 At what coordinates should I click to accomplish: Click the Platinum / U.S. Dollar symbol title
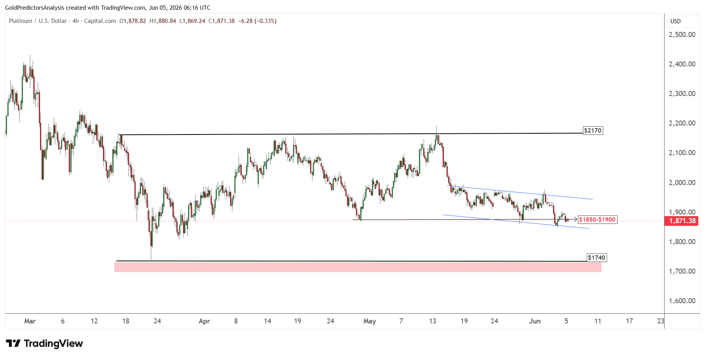click(x=38, y=21)
